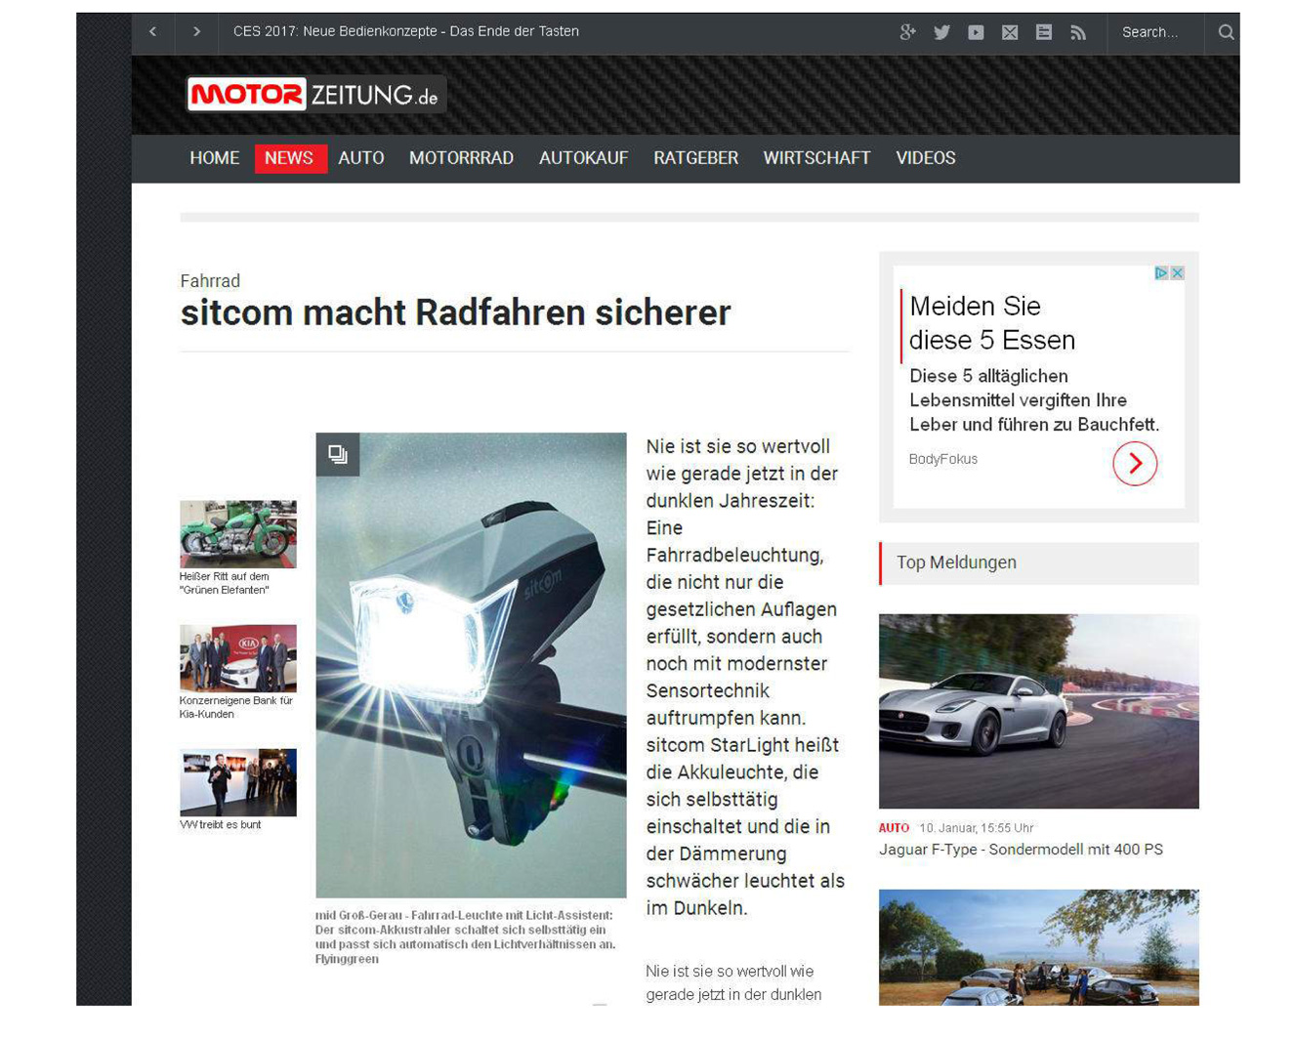
Task: Open the RATGEBER menu item
Action: click(x=695, y=158)
